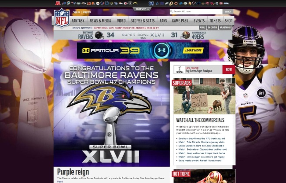The height and width of the screenshot is (183, 286).
Task: Select the Game Pass tab
Action: pyautogui.click(x=180, y=21)
